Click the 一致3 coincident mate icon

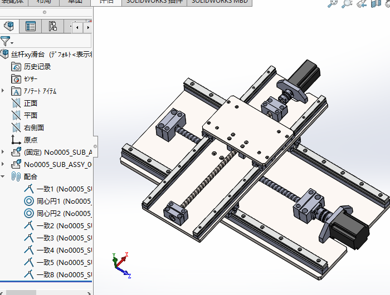(x=29, y=238)
